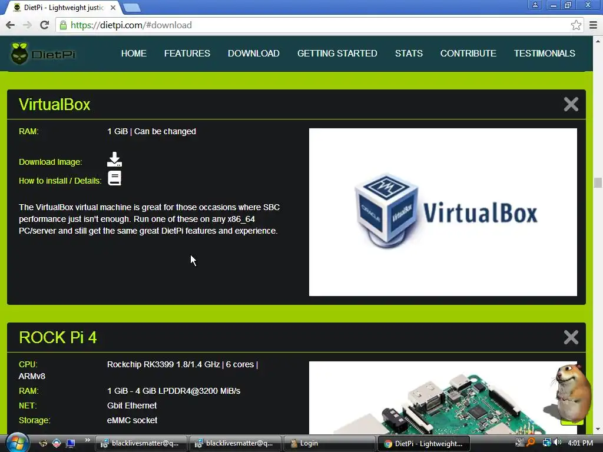Open a new browser tab
Viewport: 603px width, 452px height.
[x=132, y=8]
